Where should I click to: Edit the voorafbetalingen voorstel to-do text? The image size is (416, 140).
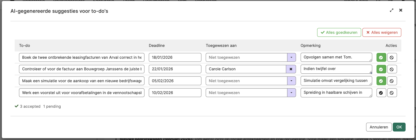82,93
